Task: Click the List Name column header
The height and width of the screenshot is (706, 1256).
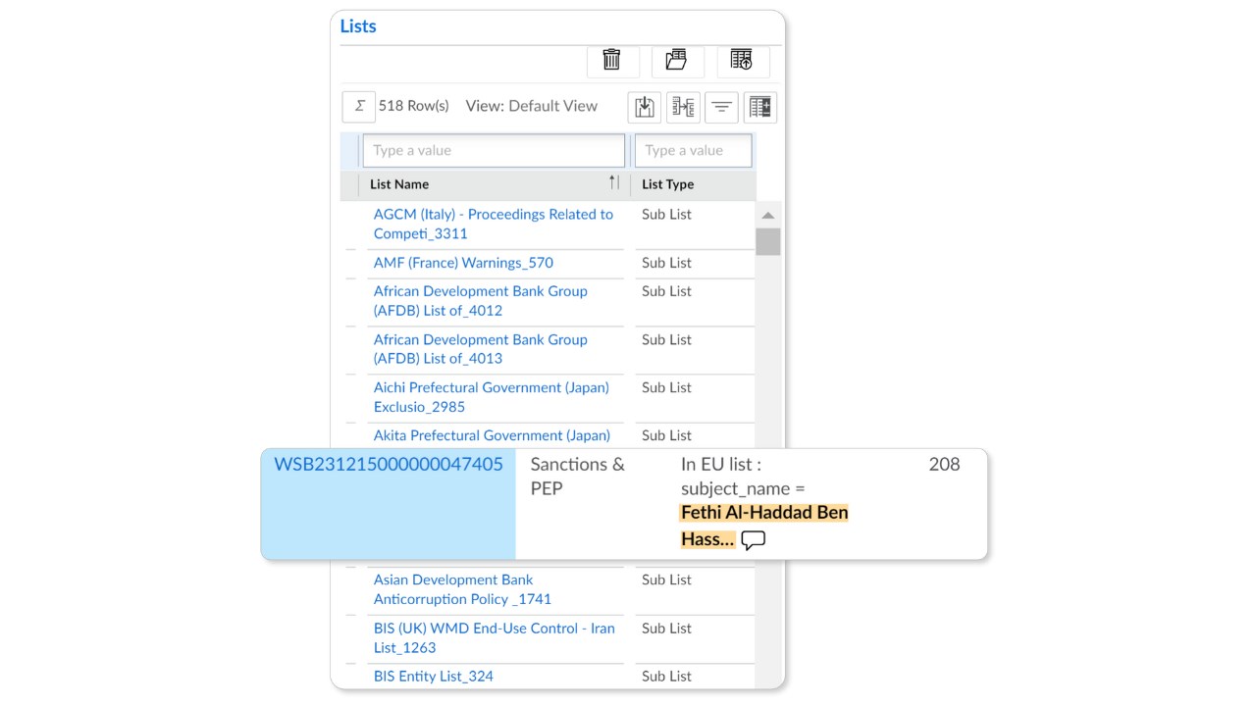Action: [399, 184]
